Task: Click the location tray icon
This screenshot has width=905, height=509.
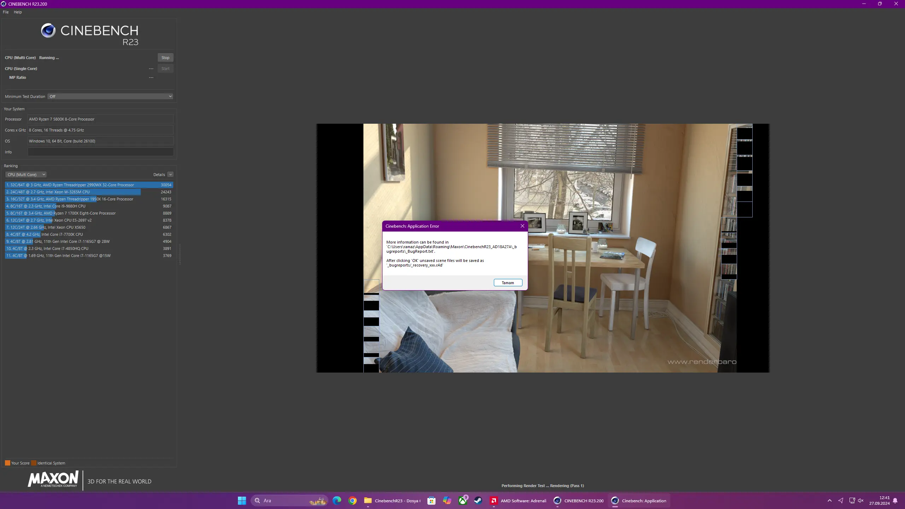Action: coord(841,501)
